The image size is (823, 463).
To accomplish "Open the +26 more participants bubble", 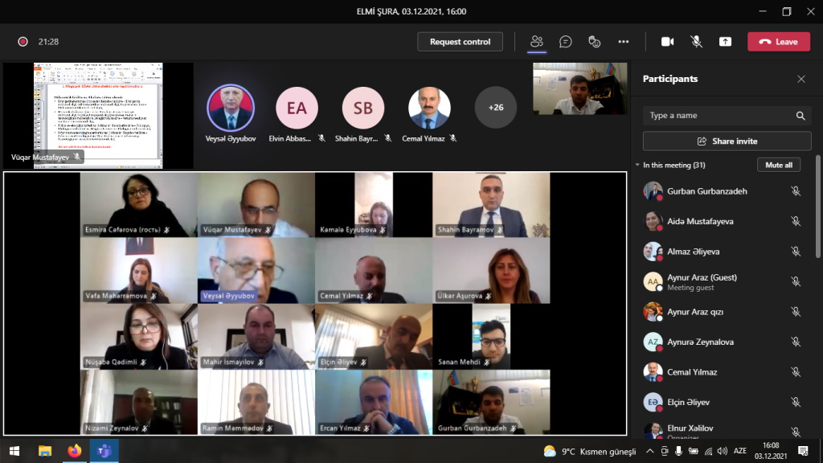I will coord(495,108).
